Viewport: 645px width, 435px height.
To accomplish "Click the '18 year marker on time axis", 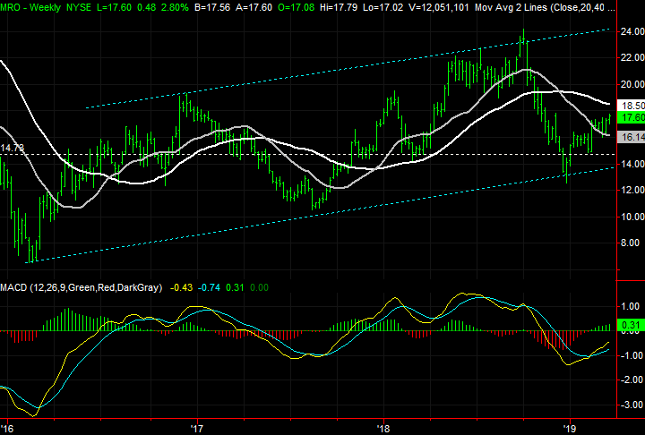I will (x=383, y=427).
